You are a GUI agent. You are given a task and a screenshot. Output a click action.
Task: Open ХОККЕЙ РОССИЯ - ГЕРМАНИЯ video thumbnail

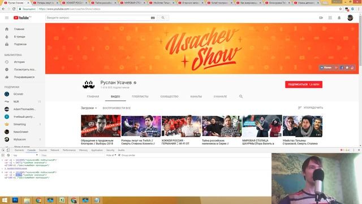click(182, 126)
